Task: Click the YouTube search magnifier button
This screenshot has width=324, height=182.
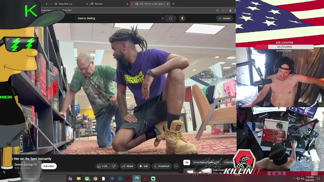Action: coord(171,18)
